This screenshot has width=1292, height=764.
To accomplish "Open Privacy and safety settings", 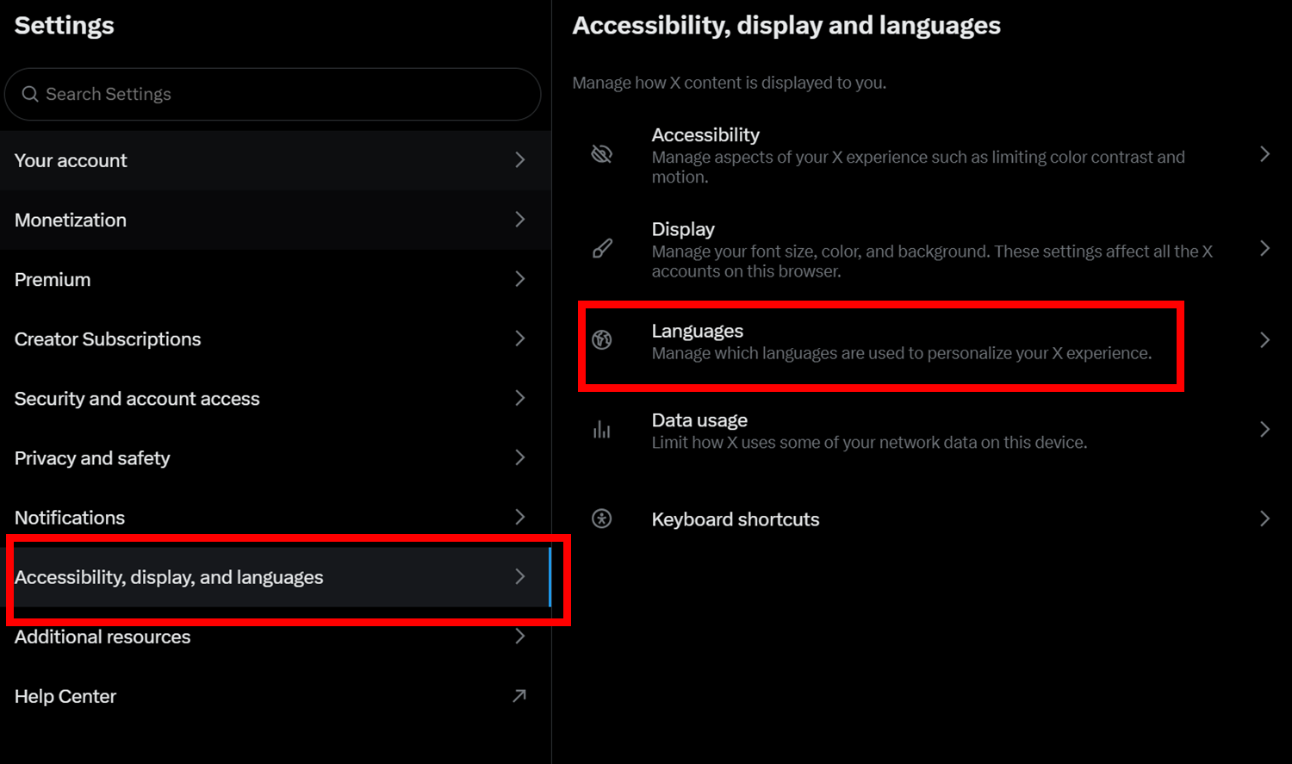I will 276,457.
